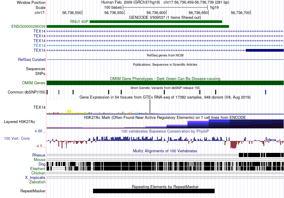Click the TEX14 GTEx expression label
Image resolution: width=284 pixels, height=198 pixels.
click(x=39, y=107)
